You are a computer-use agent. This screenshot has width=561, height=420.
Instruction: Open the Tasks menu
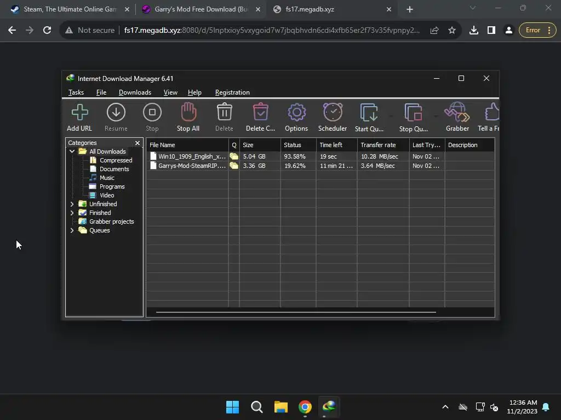coord(76,92)
